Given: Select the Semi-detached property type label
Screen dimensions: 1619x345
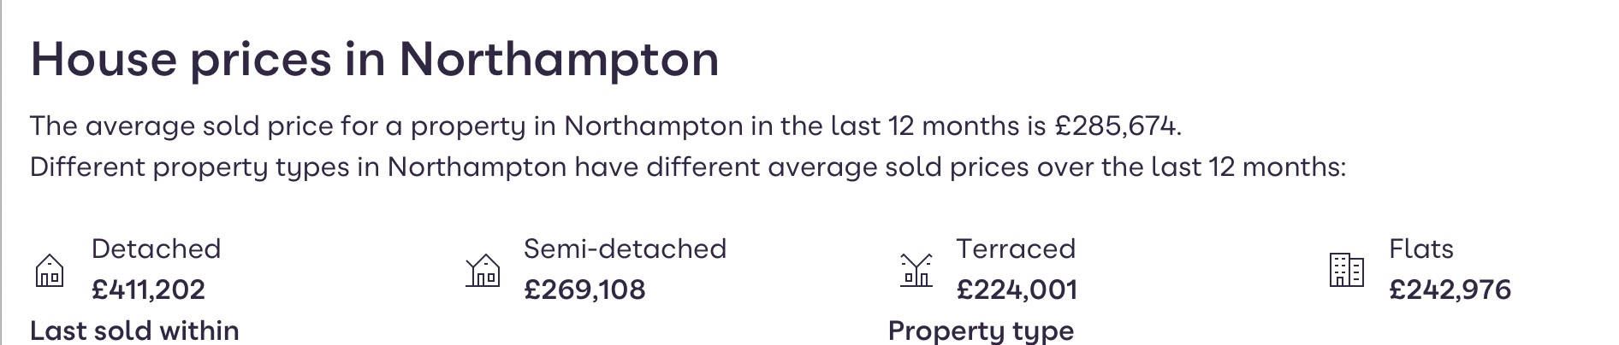Looking at the screenshot, I should point(625,249).
